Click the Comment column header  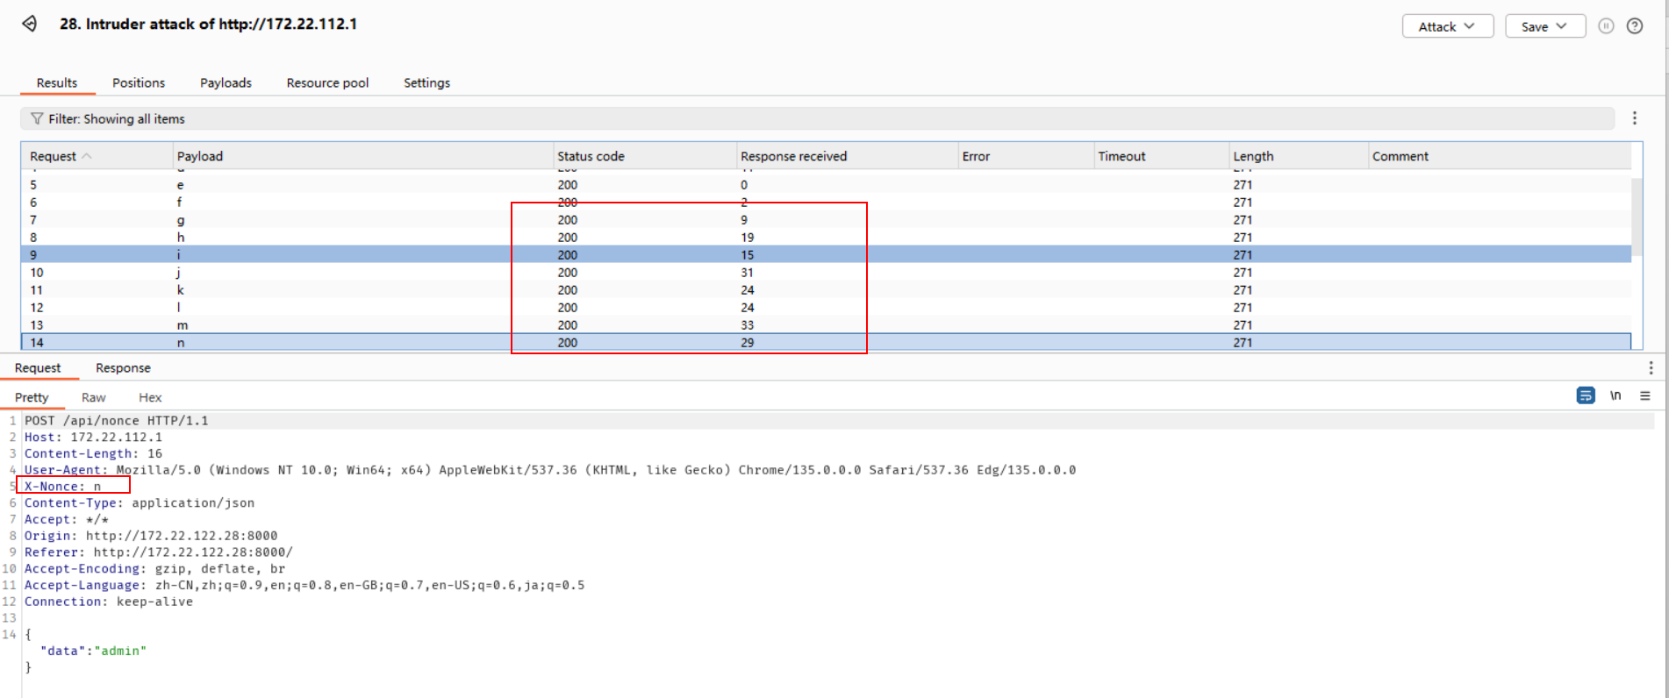point(1500,156)
